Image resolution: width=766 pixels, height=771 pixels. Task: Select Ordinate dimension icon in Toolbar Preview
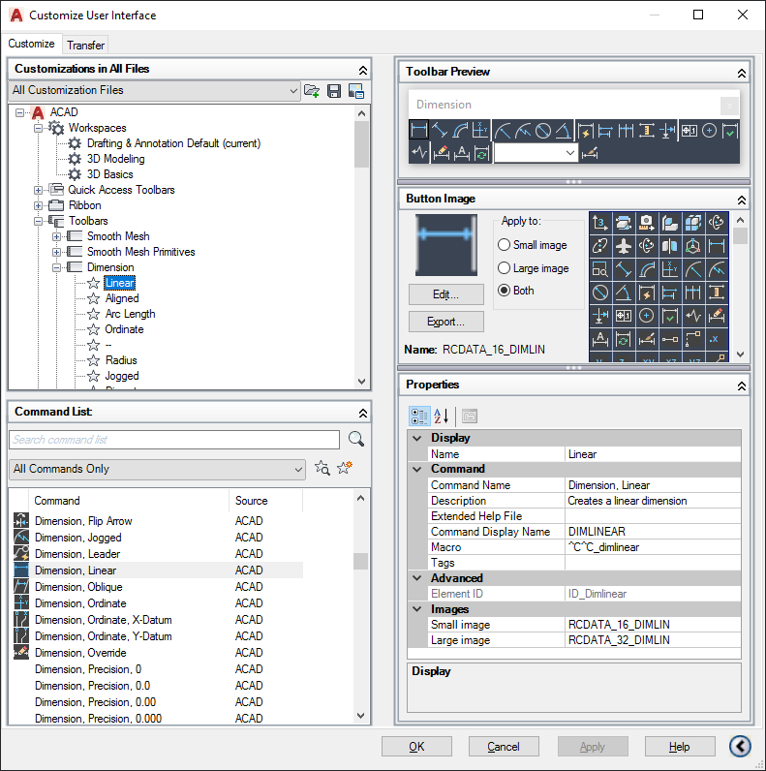[480, 131]
